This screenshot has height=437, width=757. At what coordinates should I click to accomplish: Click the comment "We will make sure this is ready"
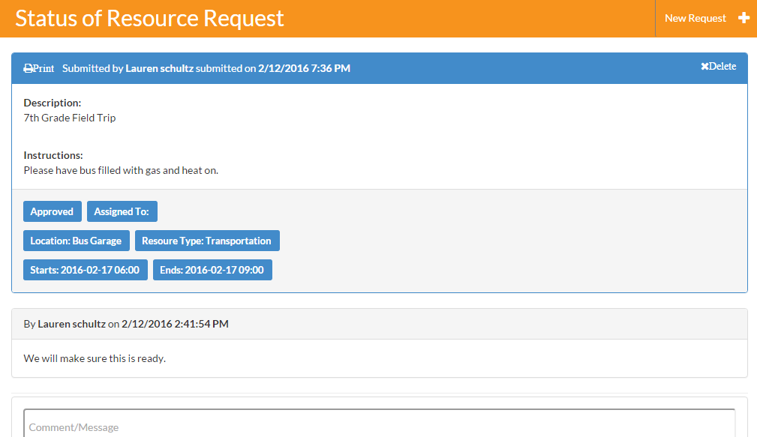pos(95,358)
